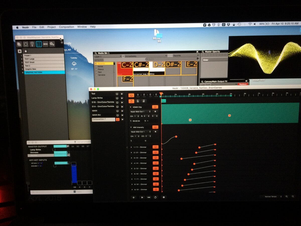
Task: Jump to previous cue with the rewind icon
Action: click(x=138, y=101)
